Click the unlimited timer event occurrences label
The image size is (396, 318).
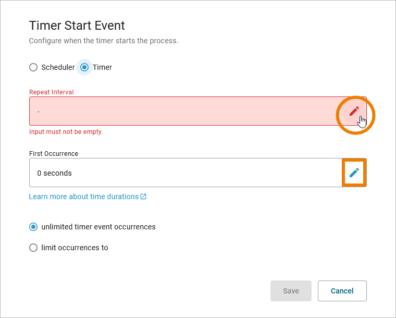[x=98, y=227]
